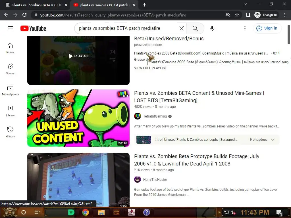291x218 pixels.
Task: Open TetraBitGaming channel name
Action: click(x=155, y=116)
